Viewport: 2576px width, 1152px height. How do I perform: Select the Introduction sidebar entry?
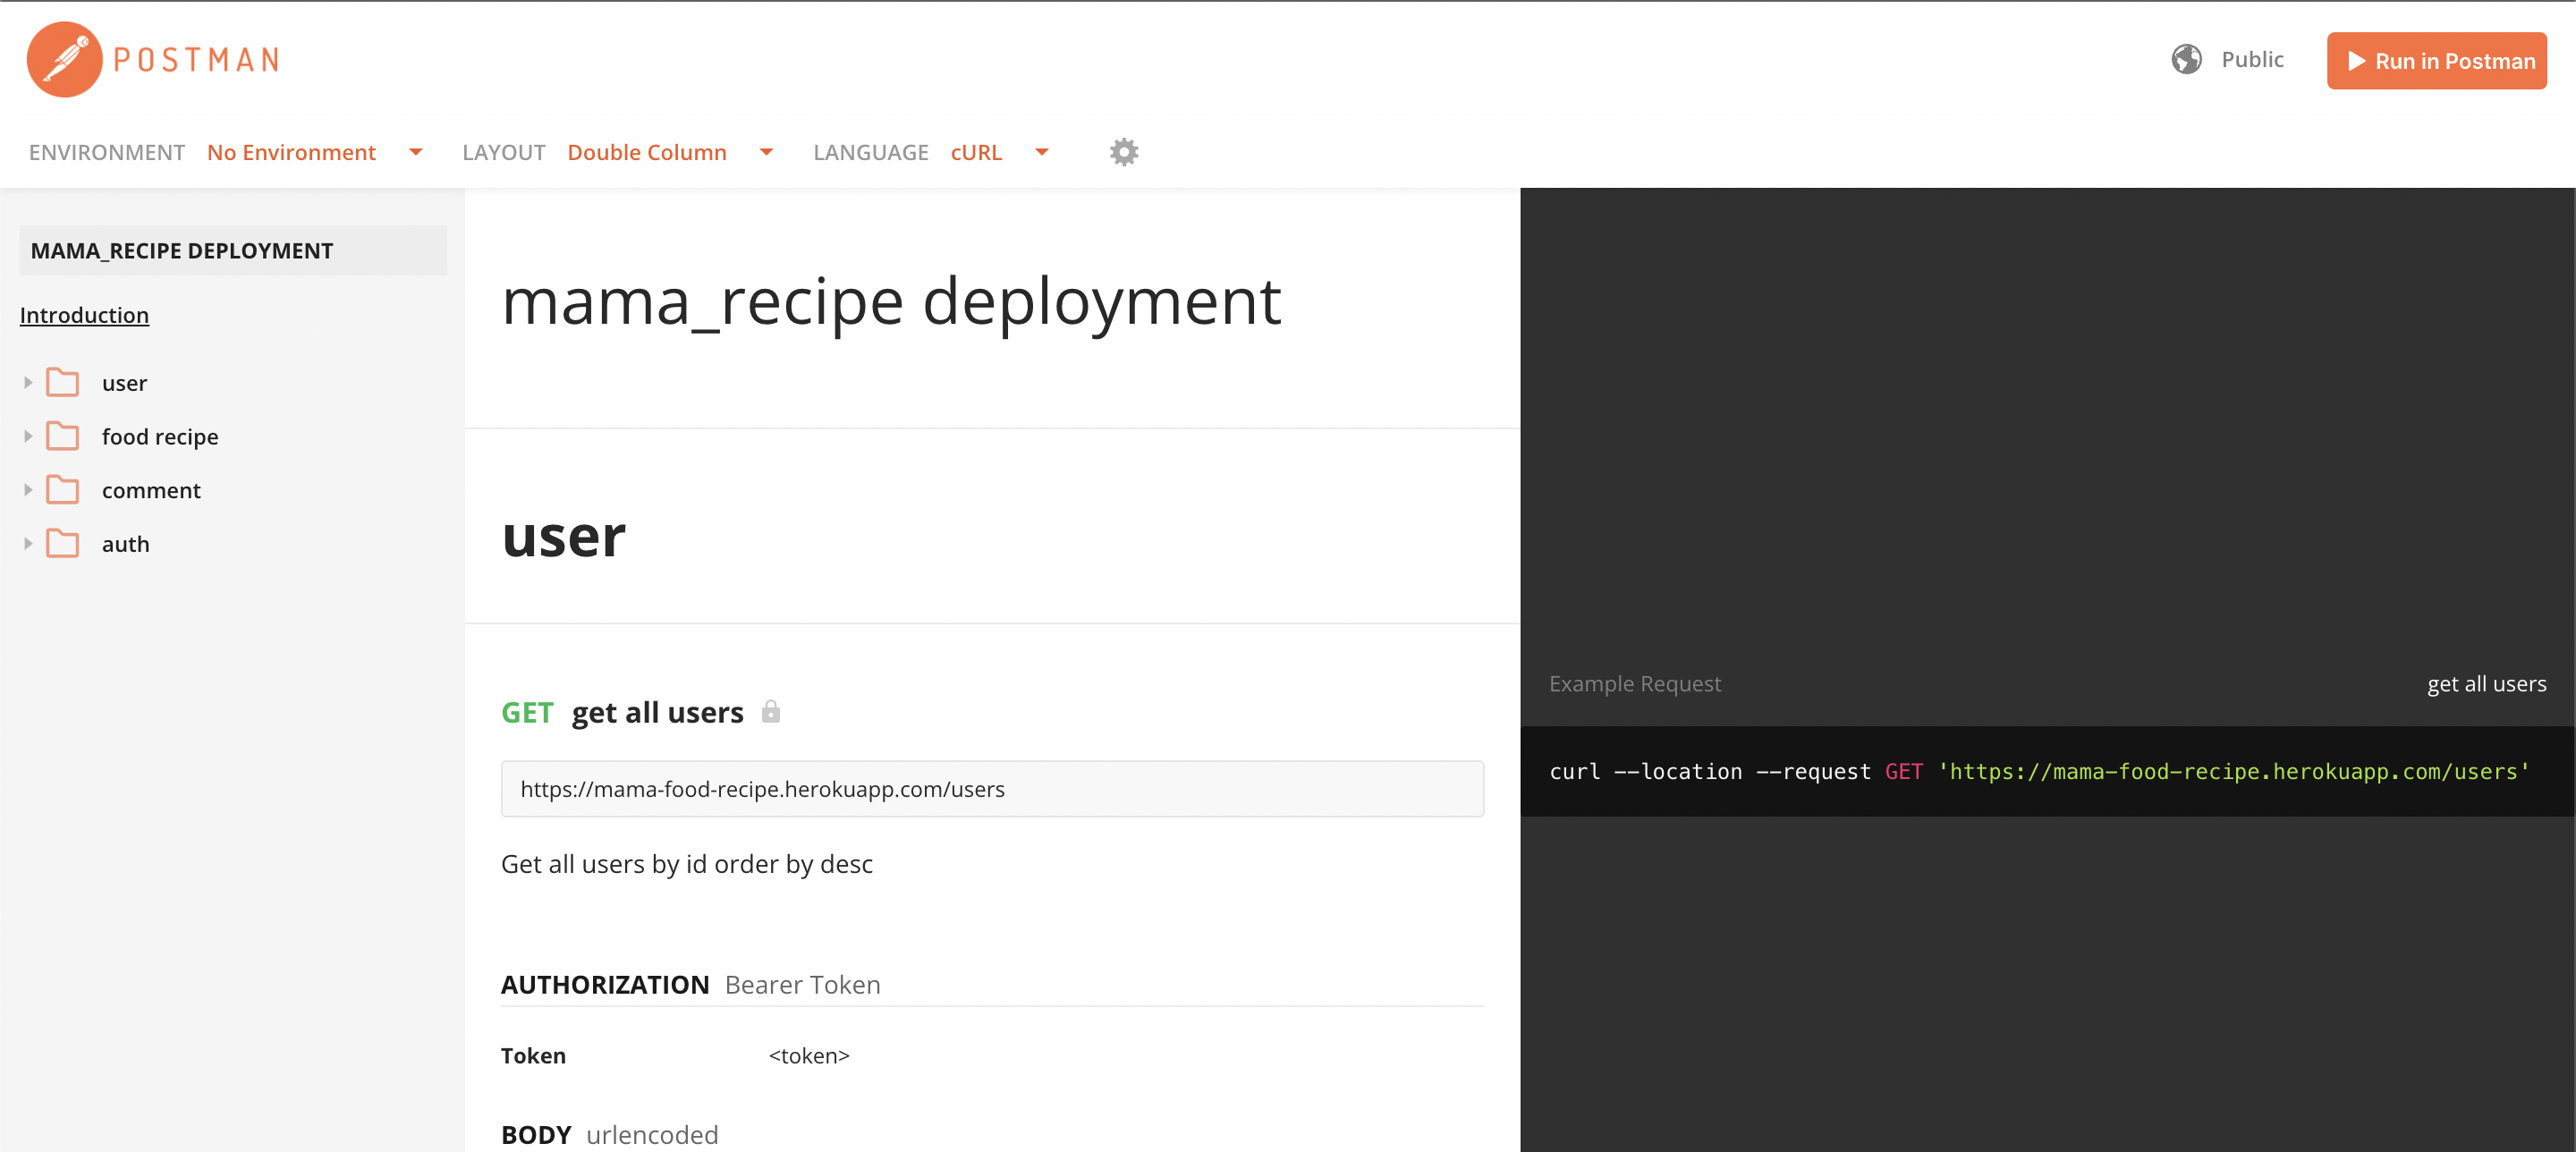pos(84,314)
